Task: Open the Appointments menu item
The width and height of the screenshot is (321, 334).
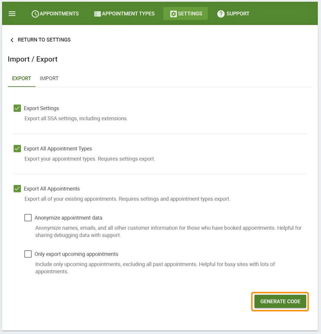Action: [55, 14]
